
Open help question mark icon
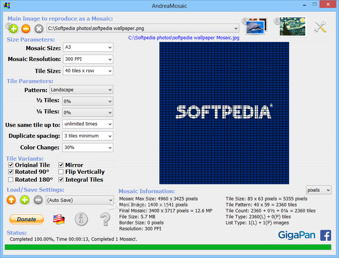pyautogui.click(x=105, y=219)
